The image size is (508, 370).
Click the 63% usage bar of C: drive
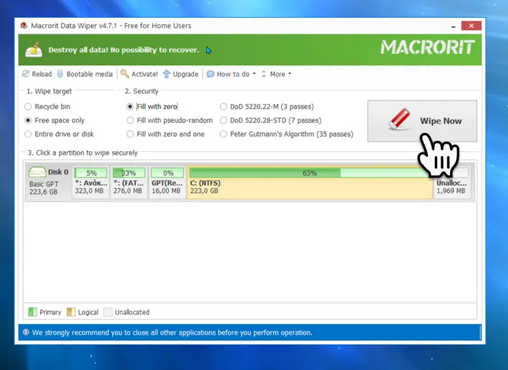[x=309, y=172]
